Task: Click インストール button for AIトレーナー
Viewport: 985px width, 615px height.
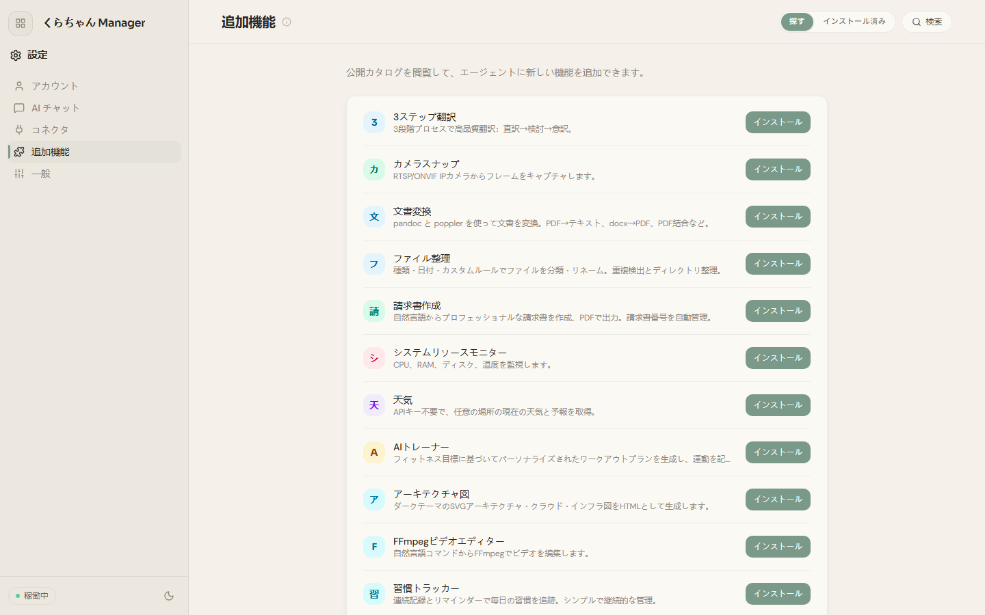Action: coord(778,452)
